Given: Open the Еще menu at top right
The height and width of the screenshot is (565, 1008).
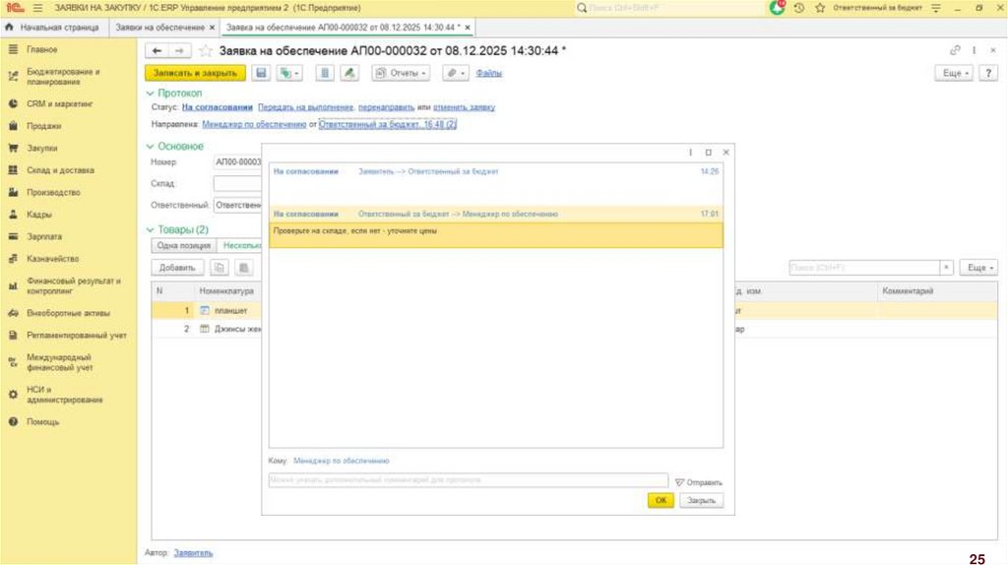Looking at the screenshot, I should click(x=954, y=73).
